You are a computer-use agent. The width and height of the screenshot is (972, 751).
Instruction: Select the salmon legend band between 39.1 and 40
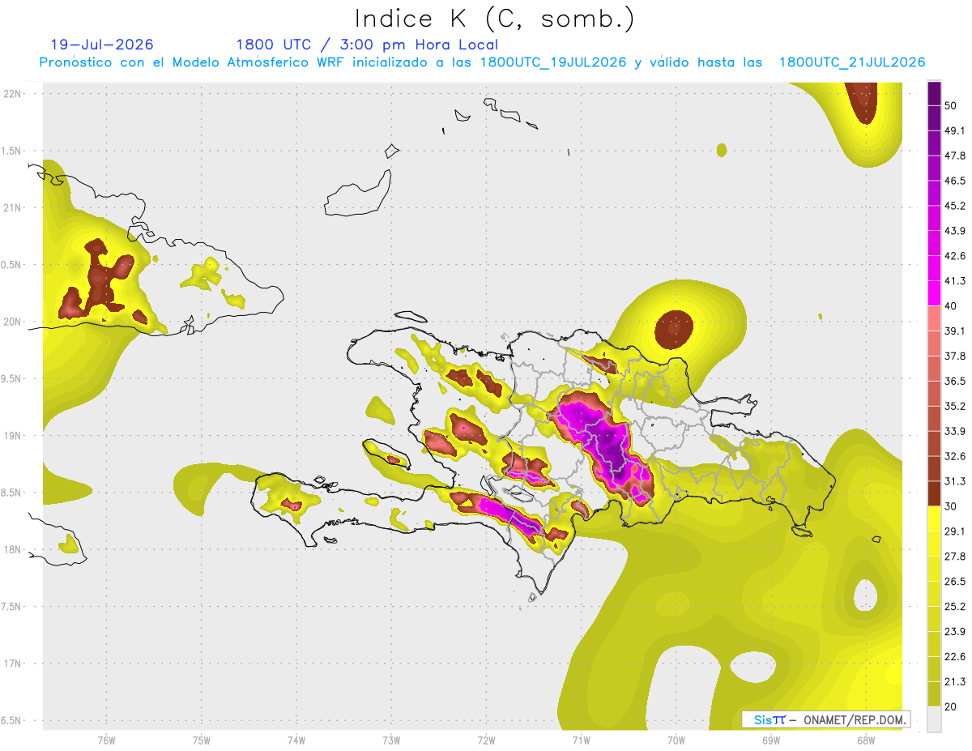(x=934, y=318)
